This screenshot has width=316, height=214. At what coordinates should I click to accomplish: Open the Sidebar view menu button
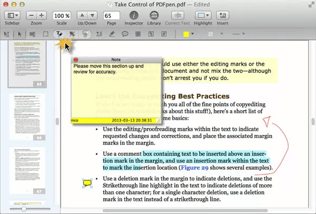tap(12, 15)
